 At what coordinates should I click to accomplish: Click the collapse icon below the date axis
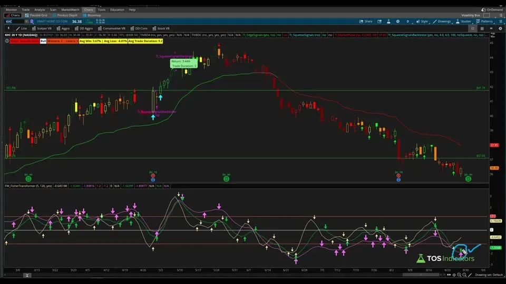27,275
